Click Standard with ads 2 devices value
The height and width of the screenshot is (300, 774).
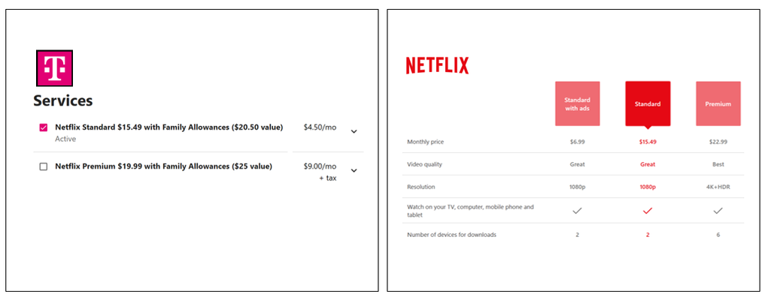[577, 235]
